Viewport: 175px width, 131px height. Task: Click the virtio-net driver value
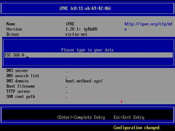tap(76, 34)
